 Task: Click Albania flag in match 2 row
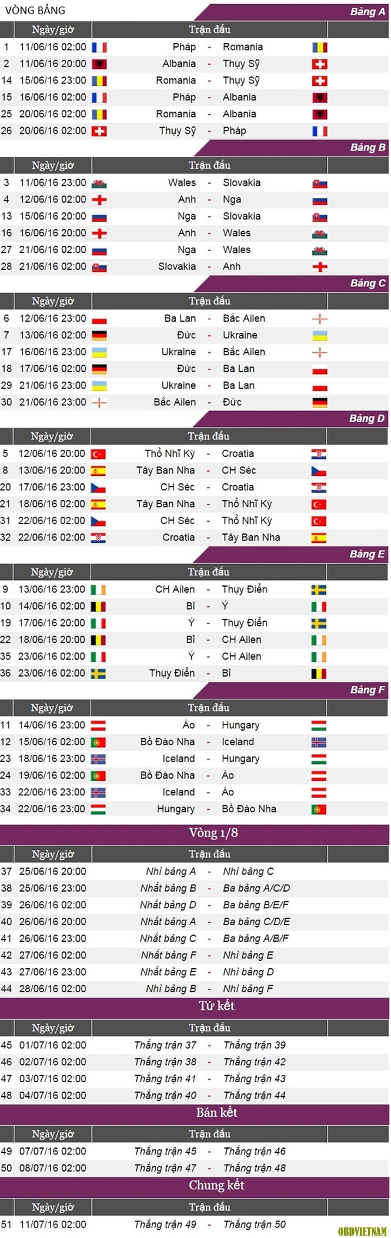point(99,64)
